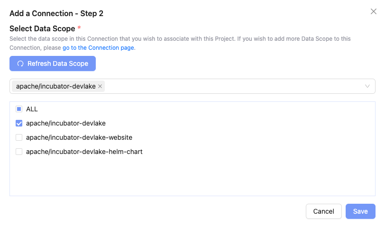This screenshot has width=385, height=226.
Task: Select the apache/incubator-devlake-helm-chart row label
Action: tap(84, 152)
